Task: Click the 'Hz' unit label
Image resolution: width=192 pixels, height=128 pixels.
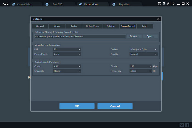Action: 154,71
